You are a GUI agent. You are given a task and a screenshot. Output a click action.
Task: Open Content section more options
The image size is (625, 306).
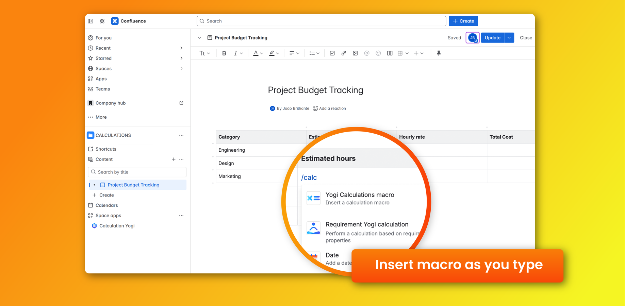[181, 159]
